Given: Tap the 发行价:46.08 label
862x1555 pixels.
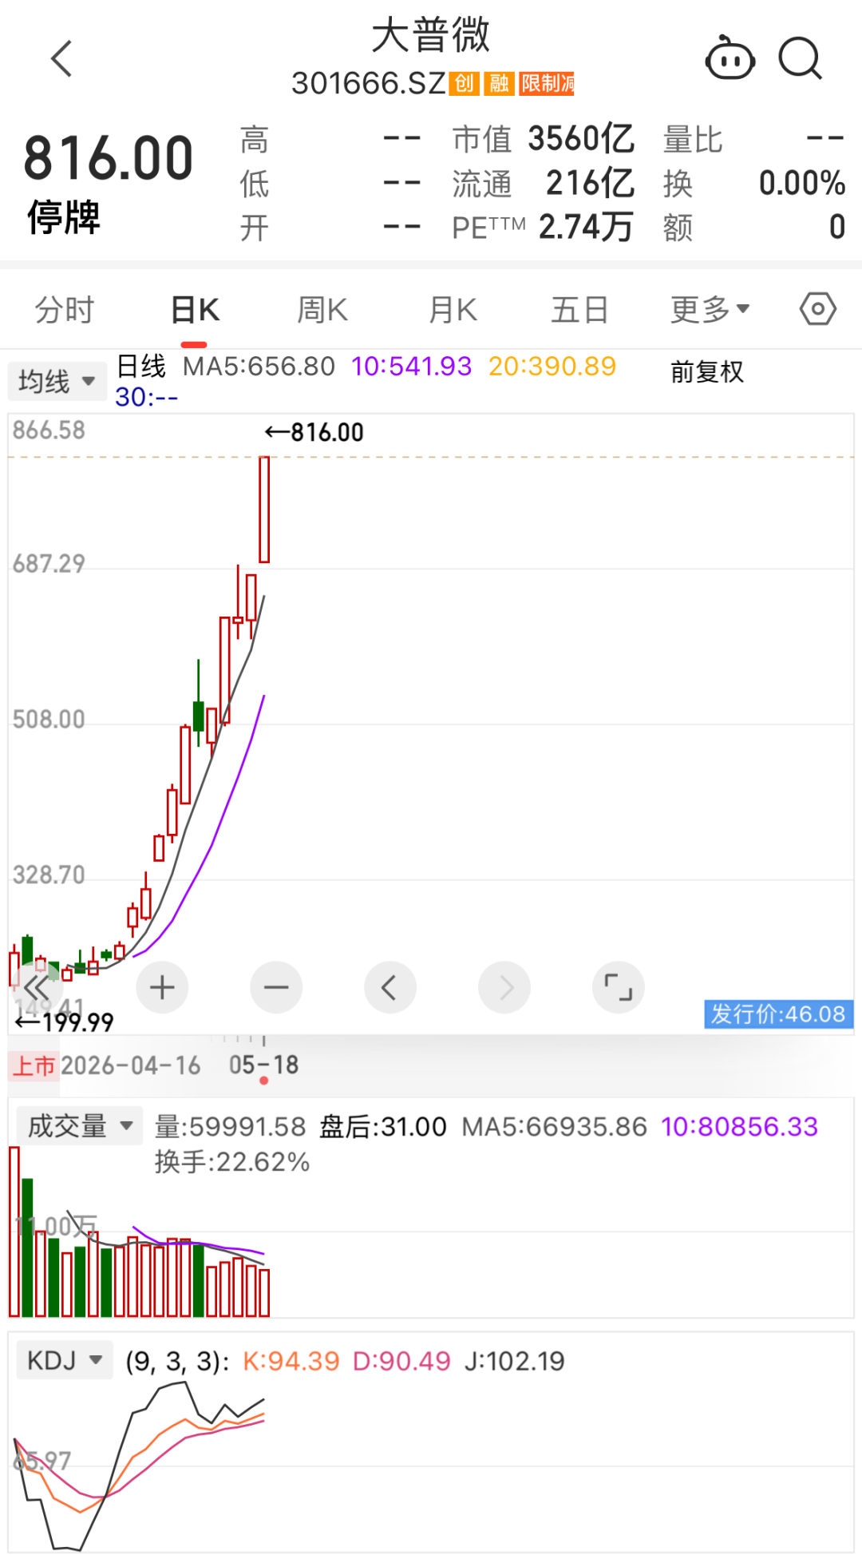Looking at the screenshot, I should pyautogui.click(x=779, y=1014).
